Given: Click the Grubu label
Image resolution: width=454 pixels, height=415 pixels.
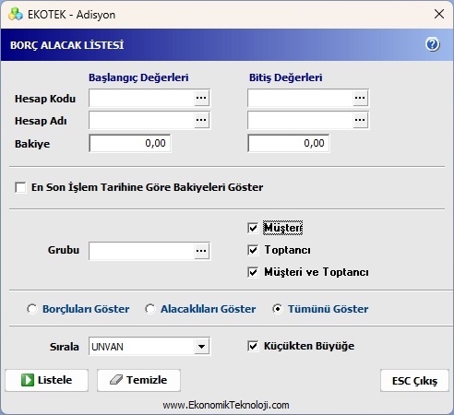Looking at the screenshot, I should click(64, 250).
